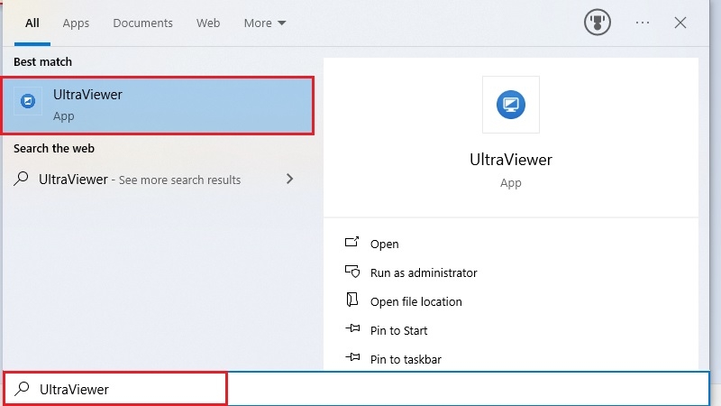Select the Web search tab
The height and width of the screenshot is (406, 721).
tap(208, 23)
